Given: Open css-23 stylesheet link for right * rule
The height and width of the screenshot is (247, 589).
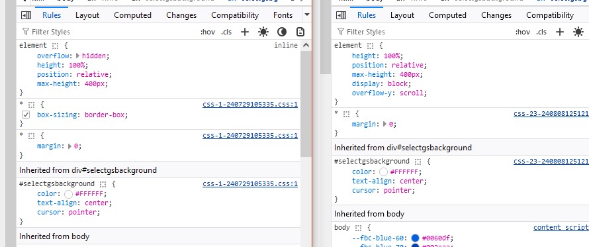Looking at the screenshot, I should pos(551,113).
